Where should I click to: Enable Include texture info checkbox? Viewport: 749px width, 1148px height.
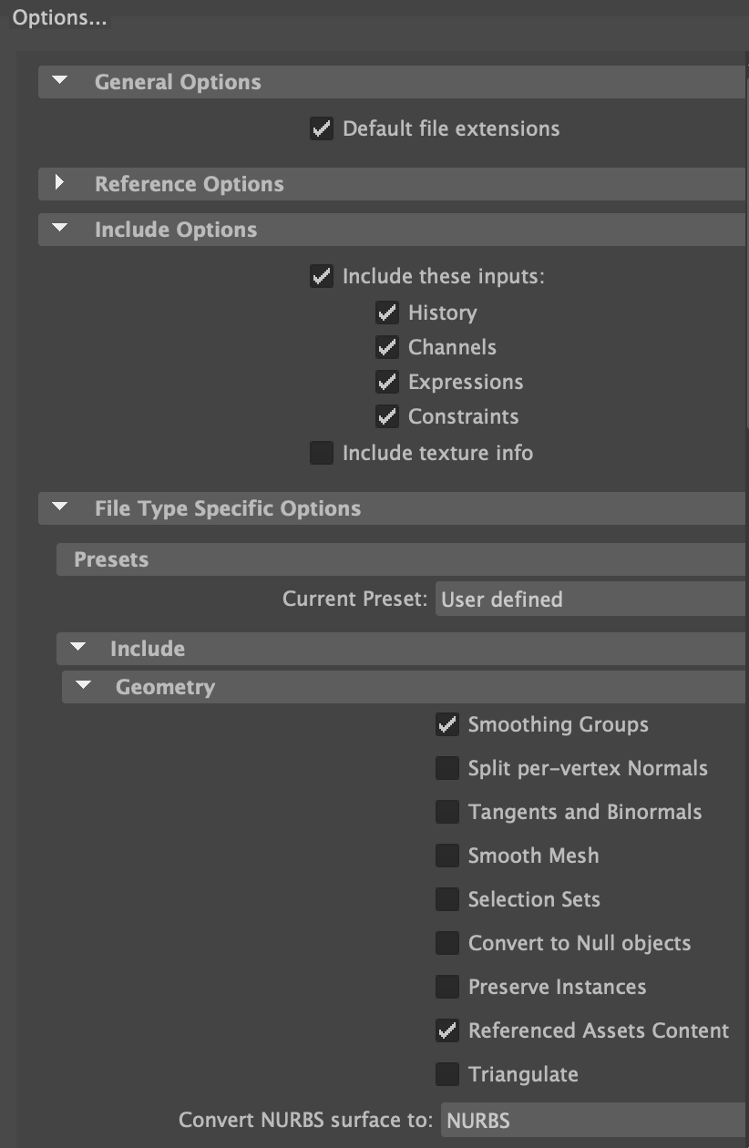point(322,453)
